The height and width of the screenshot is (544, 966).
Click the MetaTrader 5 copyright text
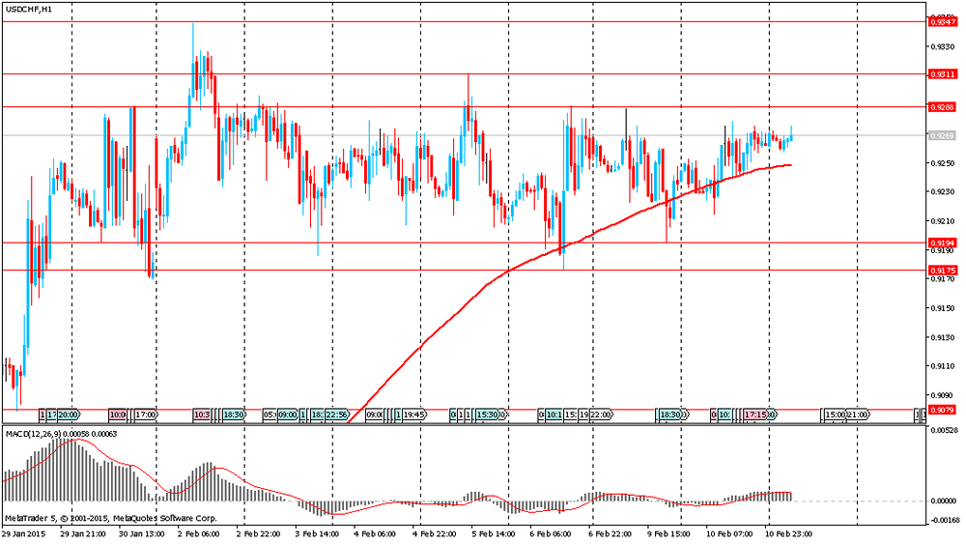(111, 518)
